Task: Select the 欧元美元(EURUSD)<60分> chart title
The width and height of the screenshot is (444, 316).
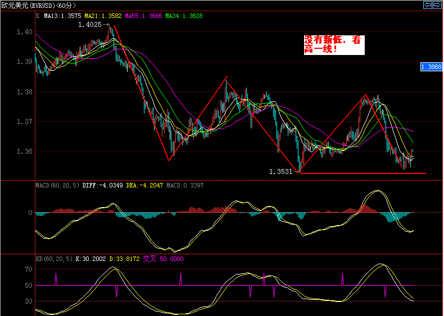Action: pos(39,5)
